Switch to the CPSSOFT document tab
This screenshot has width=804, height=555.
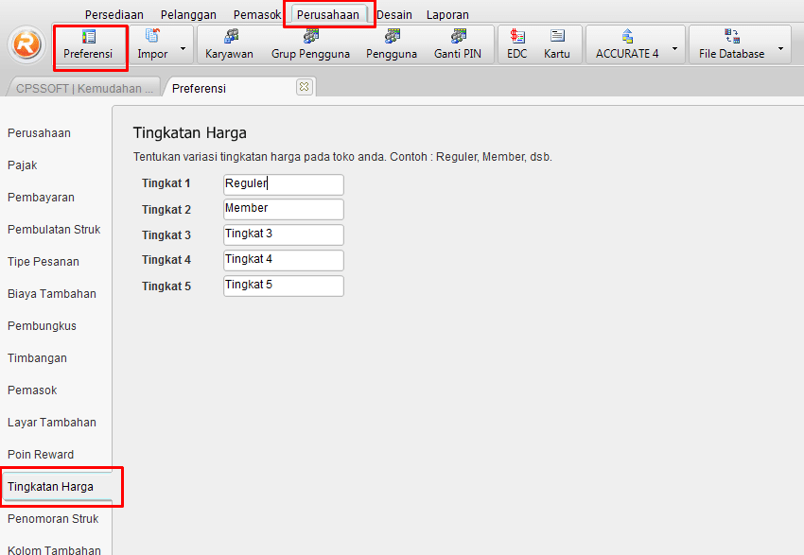click(x=84, y=88)
